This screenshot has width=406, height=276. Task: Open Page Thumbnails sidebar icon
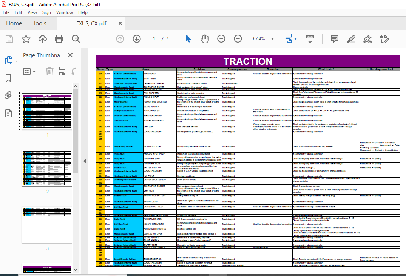pyautogui.click(x=9, y=60)
